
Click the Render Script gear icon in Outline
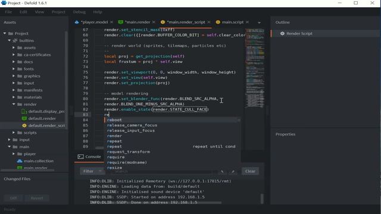tap(282, 33)
